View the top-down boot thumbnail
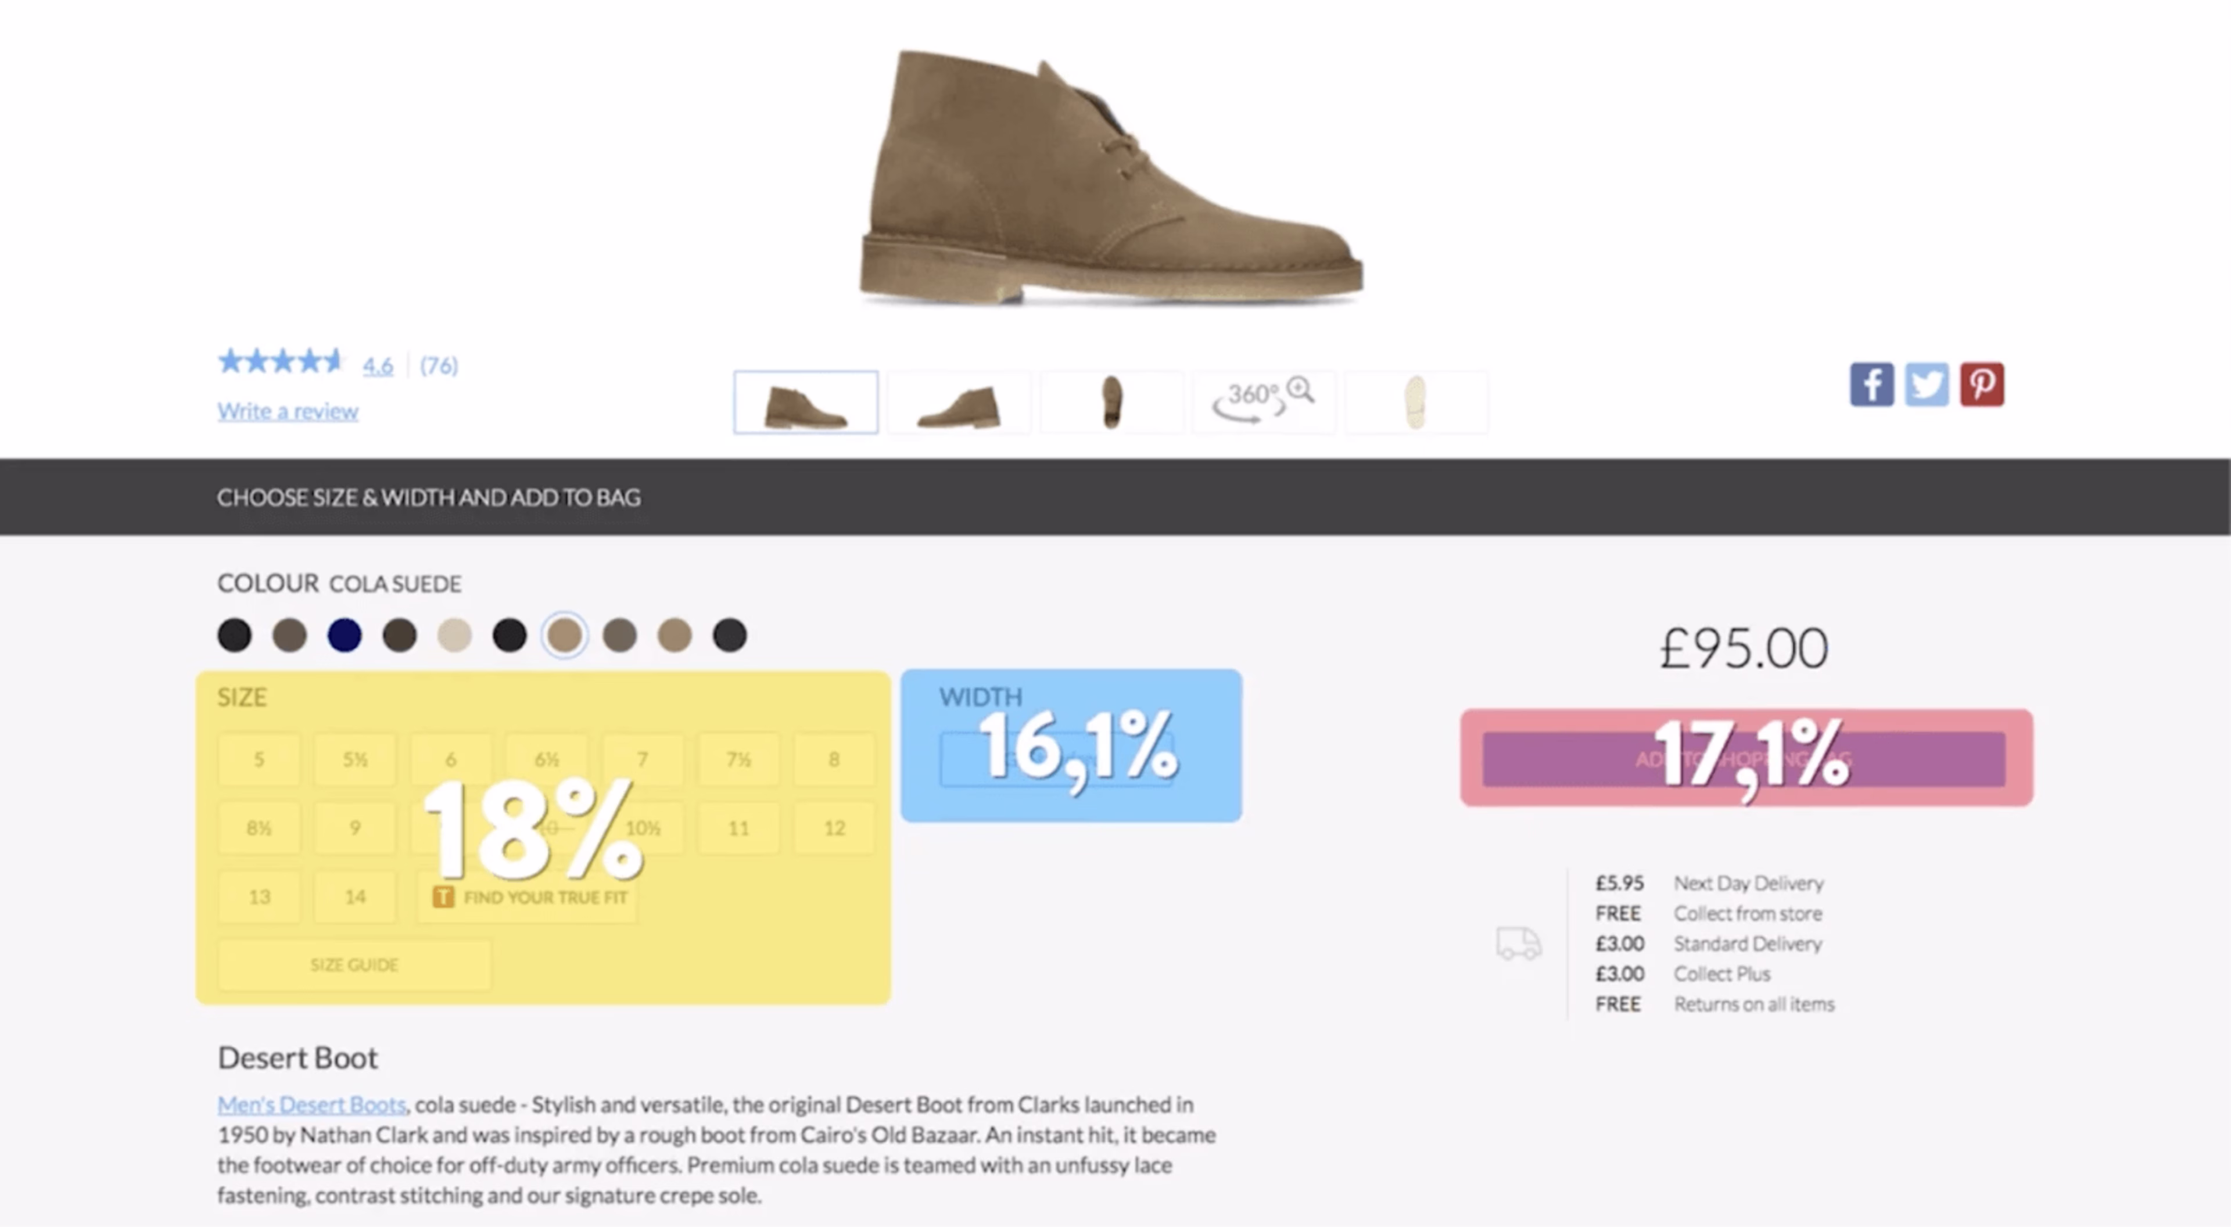 click(x=1111, y=402)
